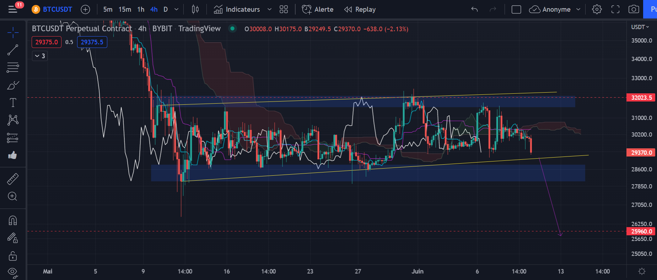Toggle lock all drawing tools

click(13, 256)
